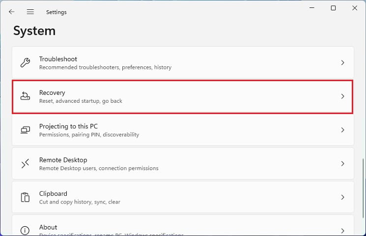This screenshot has width=366, height=236.
Task: Expand the Clipboard chevron arrow
Action: coord(343,197)
